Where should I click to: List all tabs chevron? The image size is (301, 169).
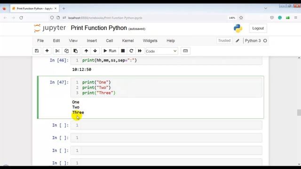[x=266, y=8]
